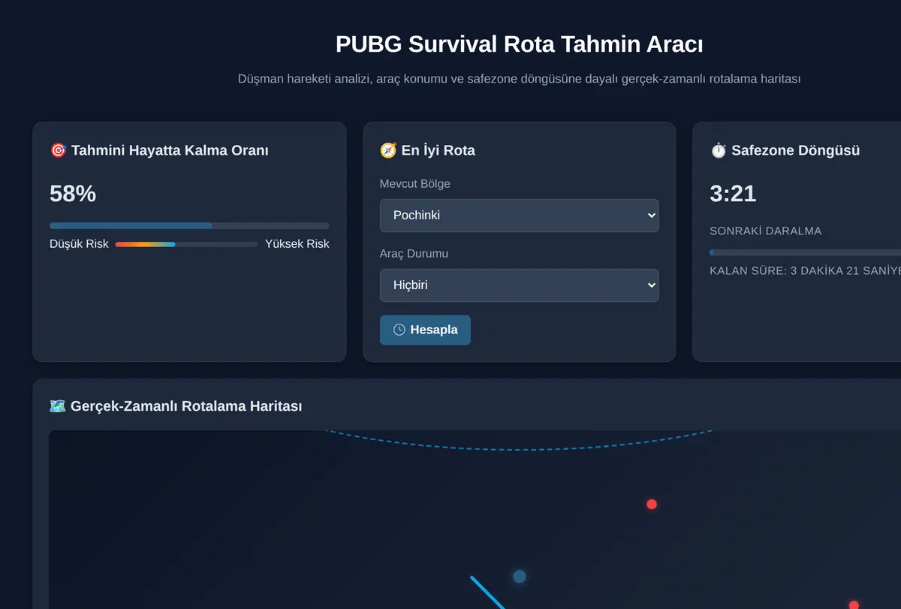
Task: Click the KALAN SÜRE countdown text
Action: click(x=805, y=271)
